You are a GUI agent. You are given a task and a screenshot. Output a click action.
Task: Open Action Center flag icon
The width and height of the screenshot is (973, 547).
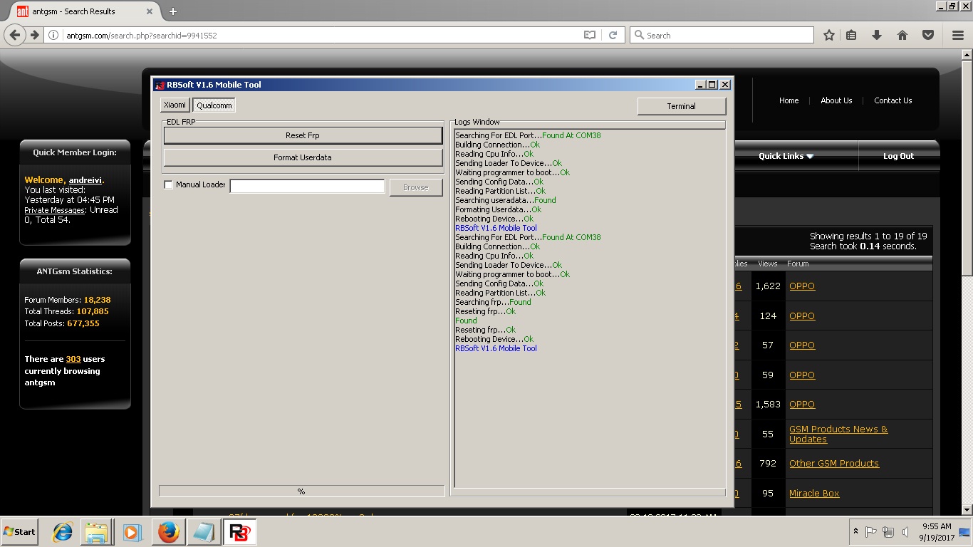(871, 532)
